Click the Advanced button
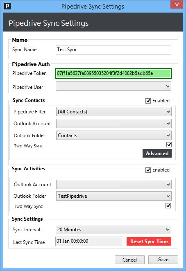This screenshot has height=271, width=186. [x=157, y=153]
